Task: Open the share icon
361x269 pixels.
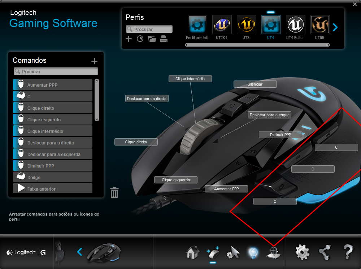Action: pos(325,252)
